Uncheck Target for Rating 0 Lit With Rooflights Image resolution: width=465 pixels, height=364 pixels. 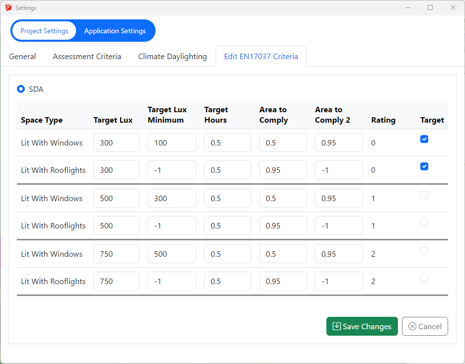424,167
